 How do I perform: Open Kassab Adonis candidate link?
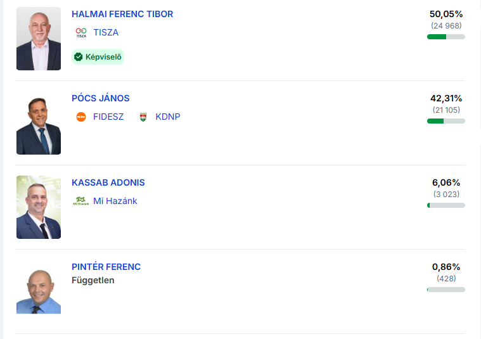point(108,182)
